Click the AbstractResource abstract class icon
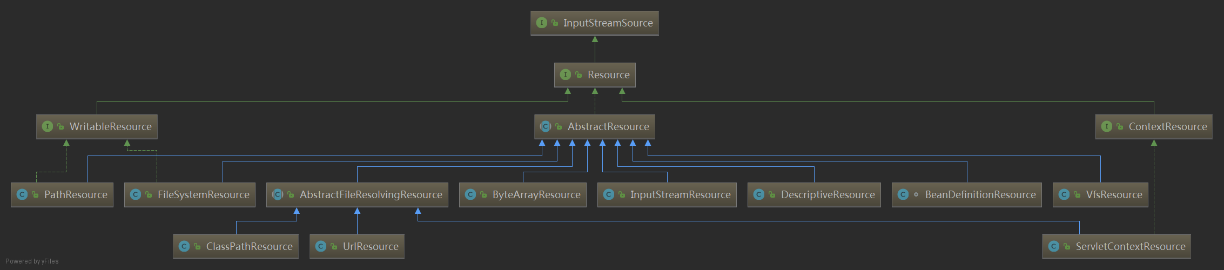The height and width of the screenshot is (270, 1224). pyautogui.click(x=545, y=126)
